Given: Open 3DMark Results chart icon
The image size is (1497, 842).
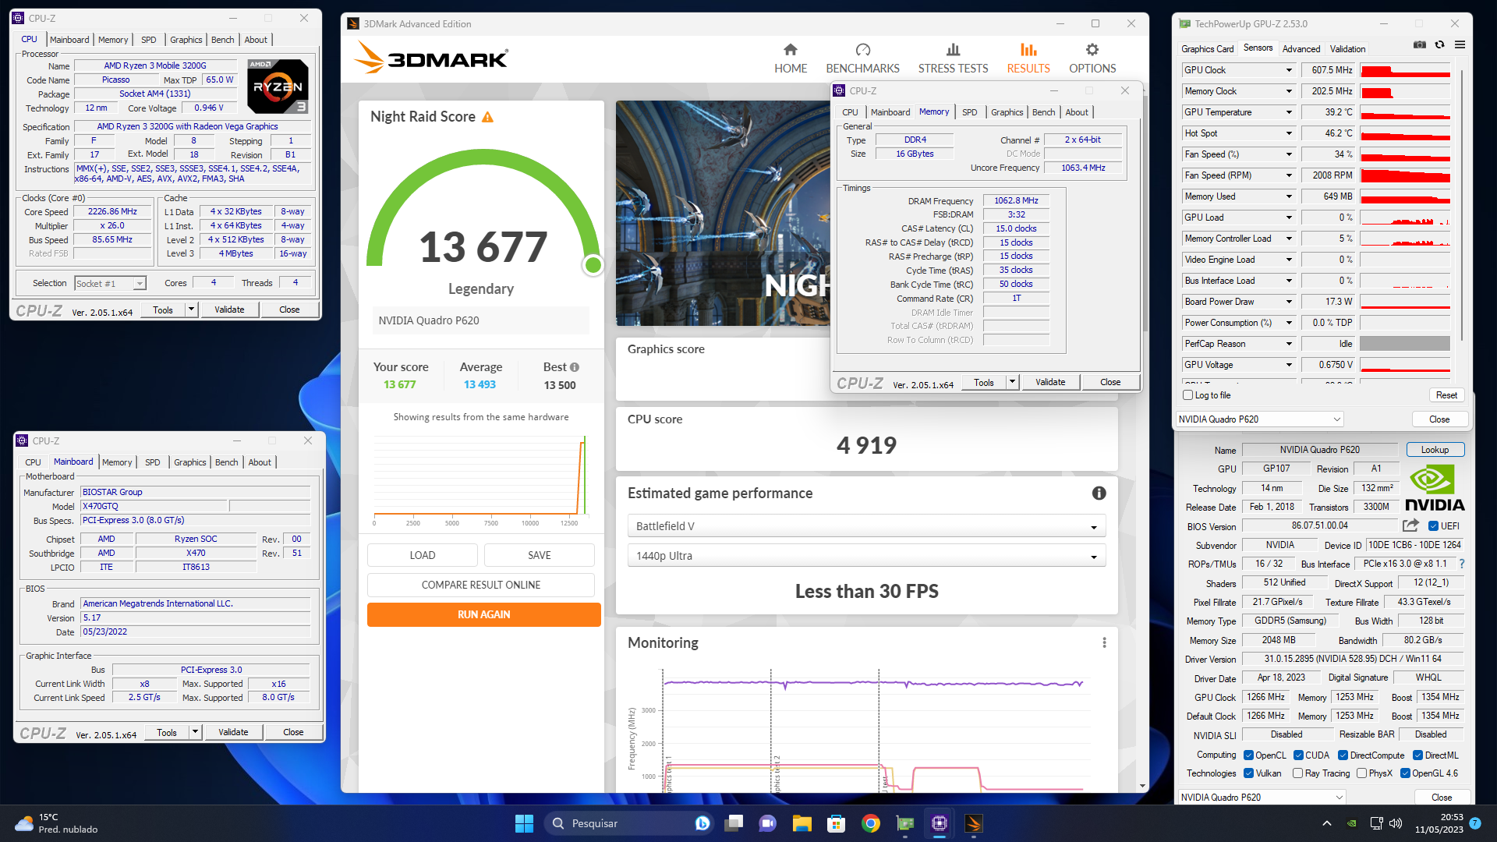Looking at the screenshot, I should [x=1028, y=50].
